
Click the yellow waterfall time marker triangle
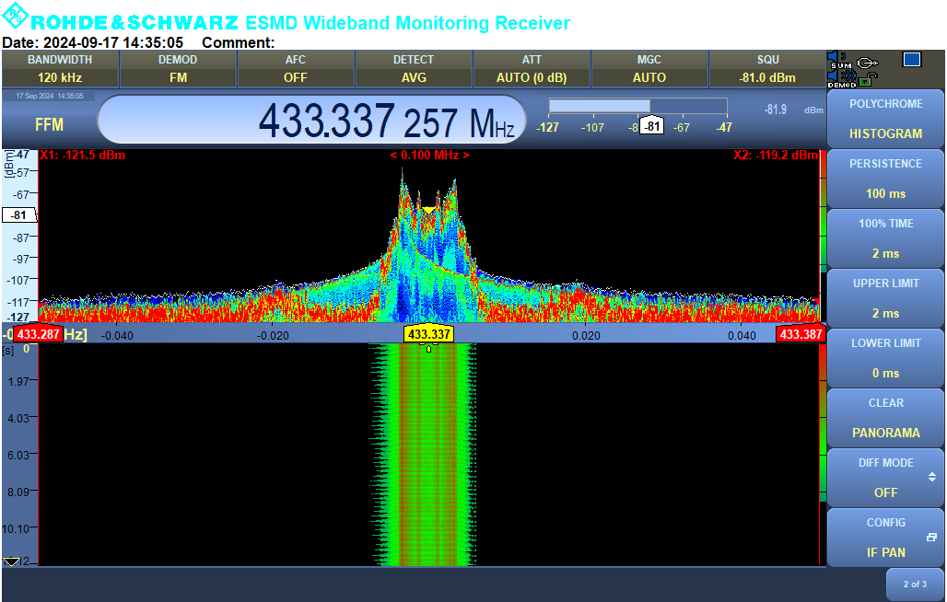(x=428, y=348)
